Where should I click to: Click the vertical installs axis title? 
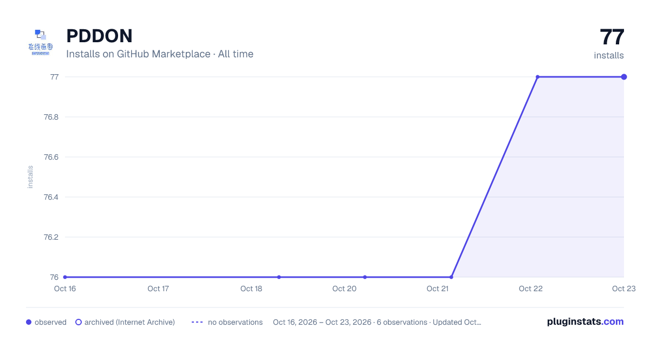30,177
